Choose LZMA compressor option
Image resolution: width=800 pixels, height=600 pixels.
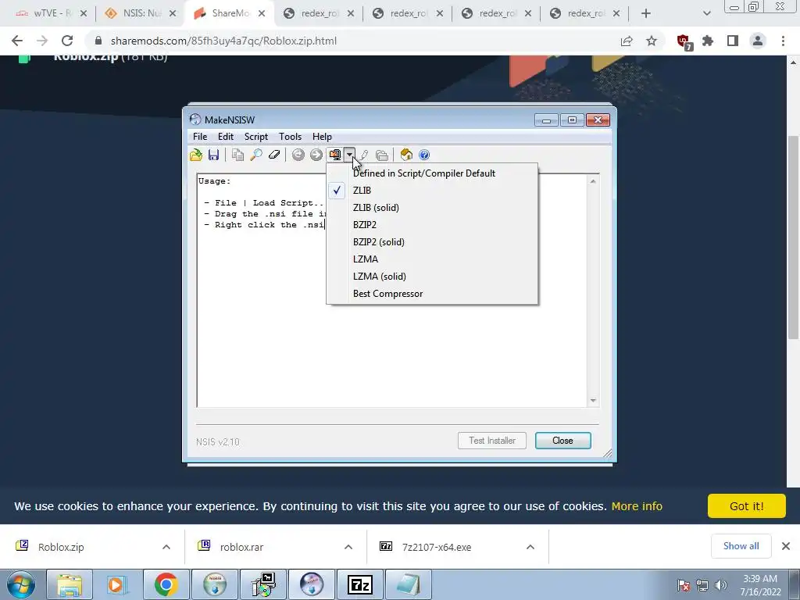432,259
